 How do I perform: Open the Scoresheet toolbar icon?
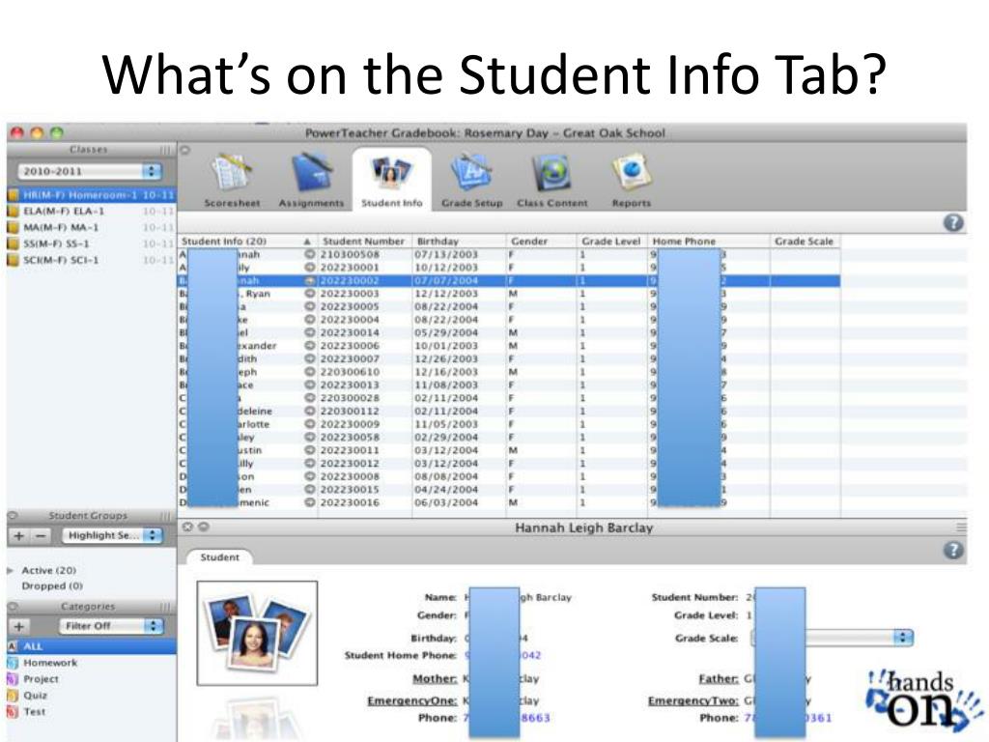point(232,181)
